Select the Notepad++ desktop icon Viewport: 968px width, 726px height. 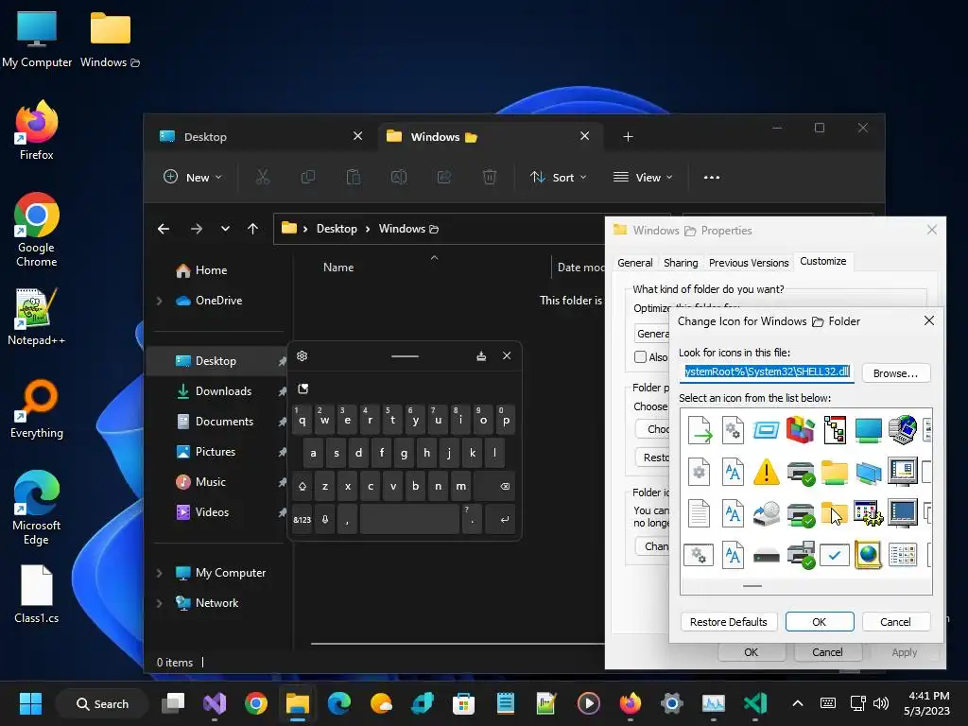(x=37, y=316)
